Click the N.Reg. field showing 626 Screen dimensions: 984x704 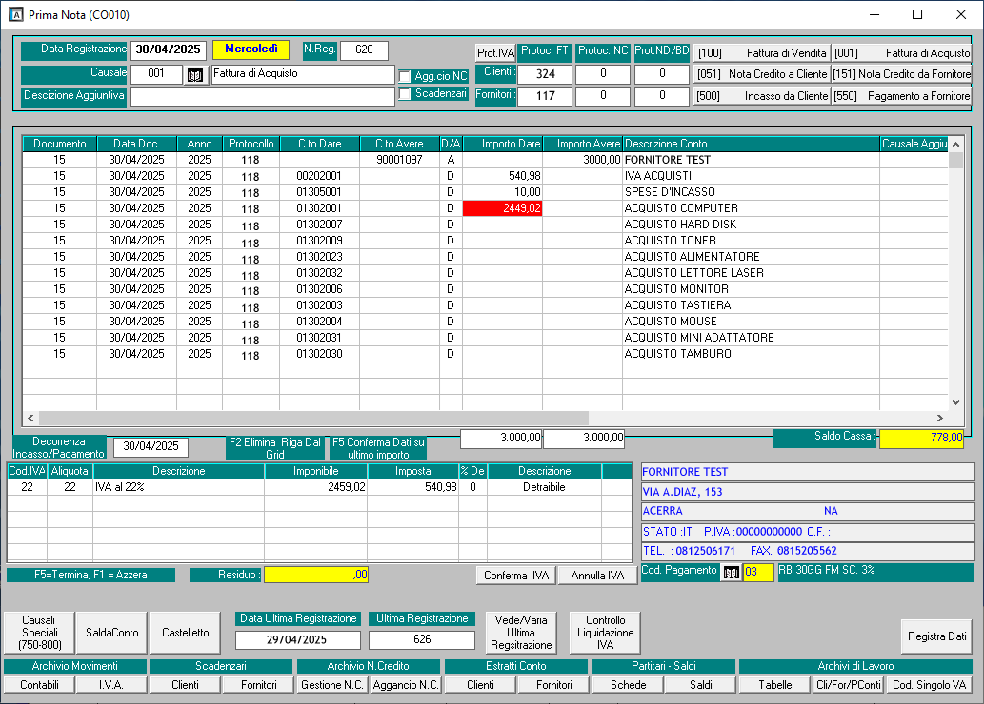pyautogui.click(x=364, y=49)
